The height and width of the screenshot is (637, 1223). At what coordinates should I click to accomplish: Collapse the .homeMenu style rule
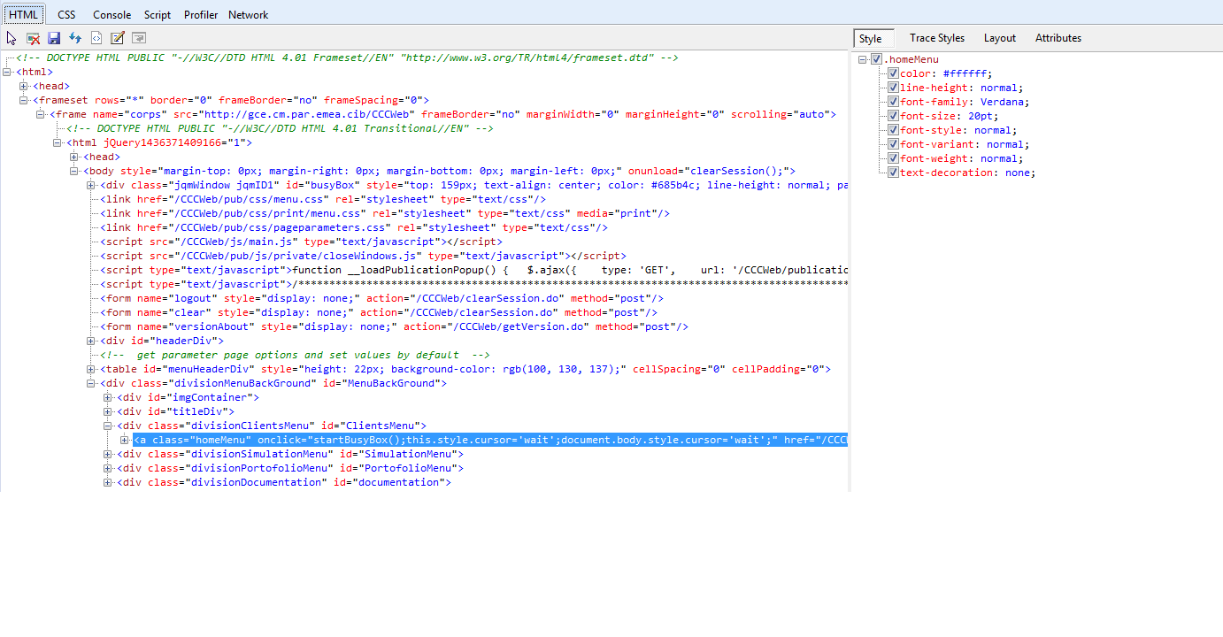click(x=863, y=59)
